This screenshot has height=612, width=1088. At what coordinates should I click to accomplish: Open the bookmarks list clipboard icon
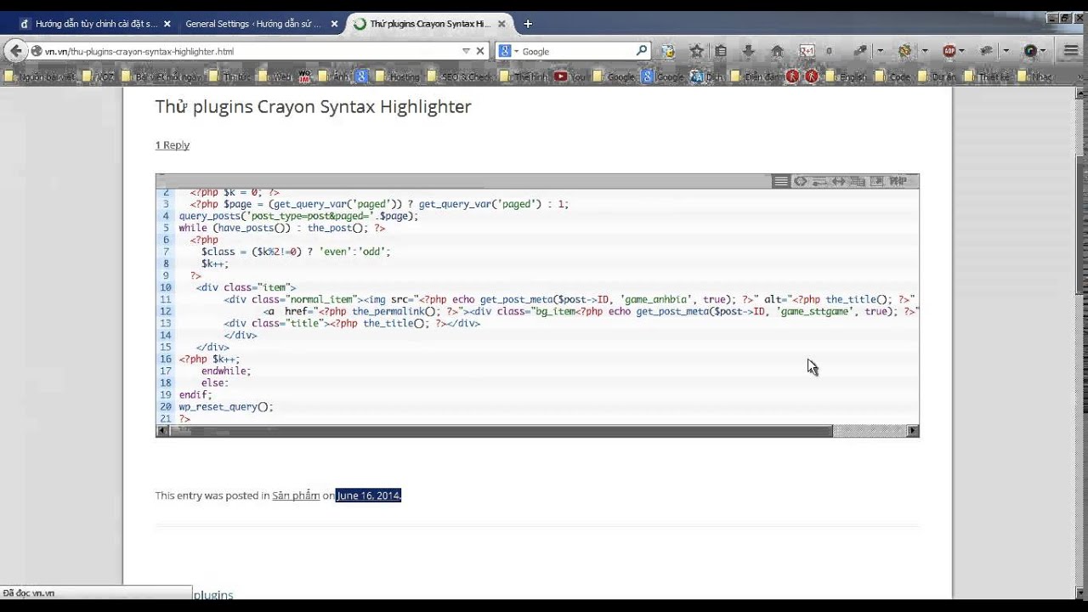point(721,51)
